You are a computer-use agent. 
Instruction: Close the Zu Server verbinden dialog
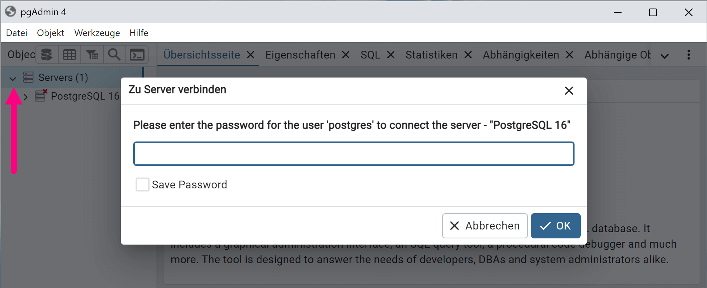(x=569, y=91)
